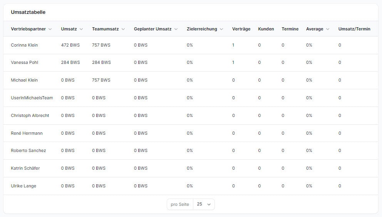Open Corinna Klein's contract count link

click(233, 45)
